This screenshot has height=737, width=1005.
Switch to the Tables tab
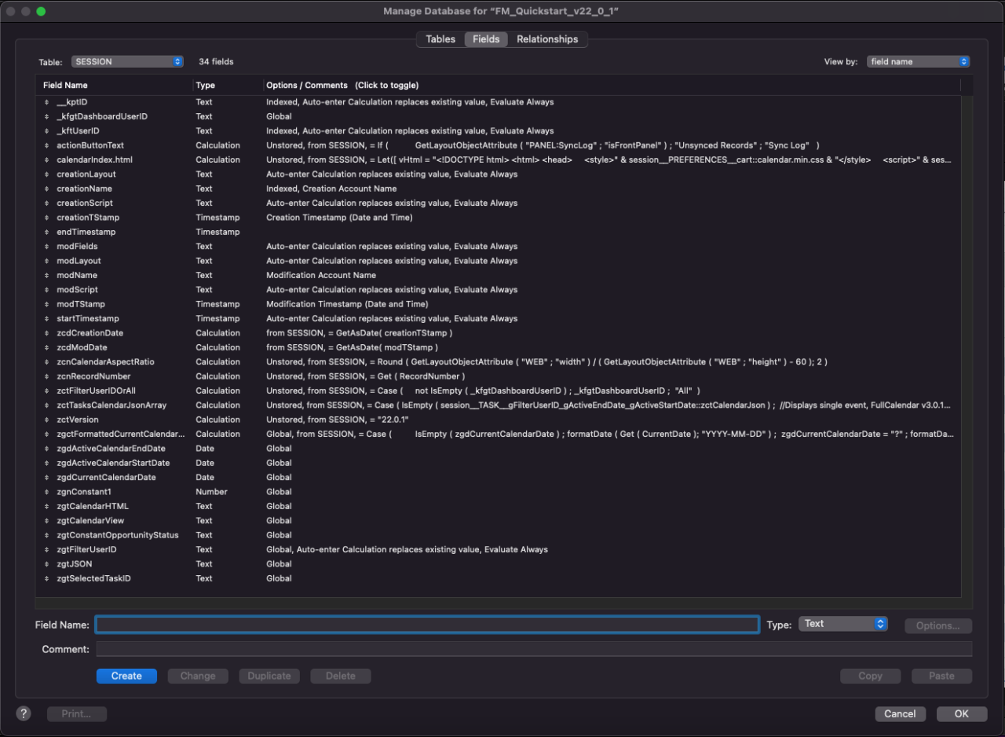coord(440,39)
